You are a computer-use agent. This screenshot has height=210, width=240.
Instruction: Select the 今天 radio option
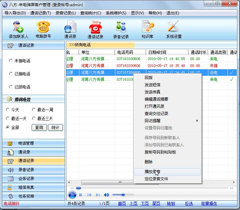click(8, 110)
